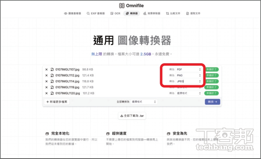Click the 121.7 KB file size
This screenshot has width=261, height=159.
(88, 87)
